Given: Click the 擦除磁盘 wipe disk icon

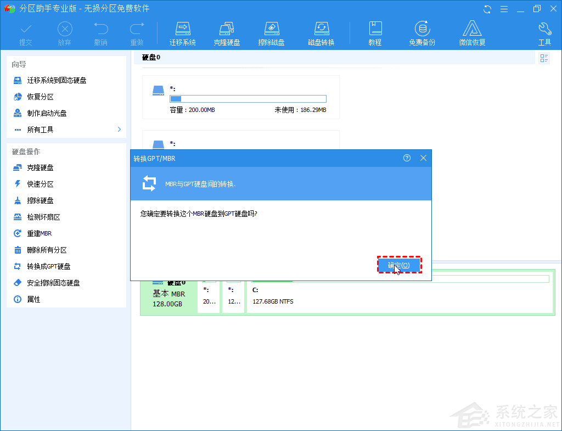Looking at the screenshot, I should [271, 32].
